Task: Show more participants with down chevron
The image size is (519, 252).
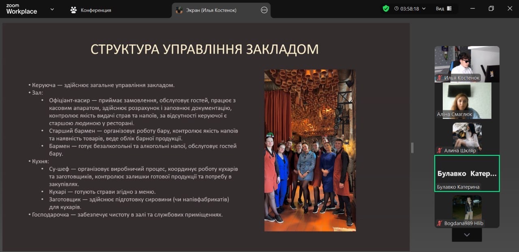Action: [467, 235]
